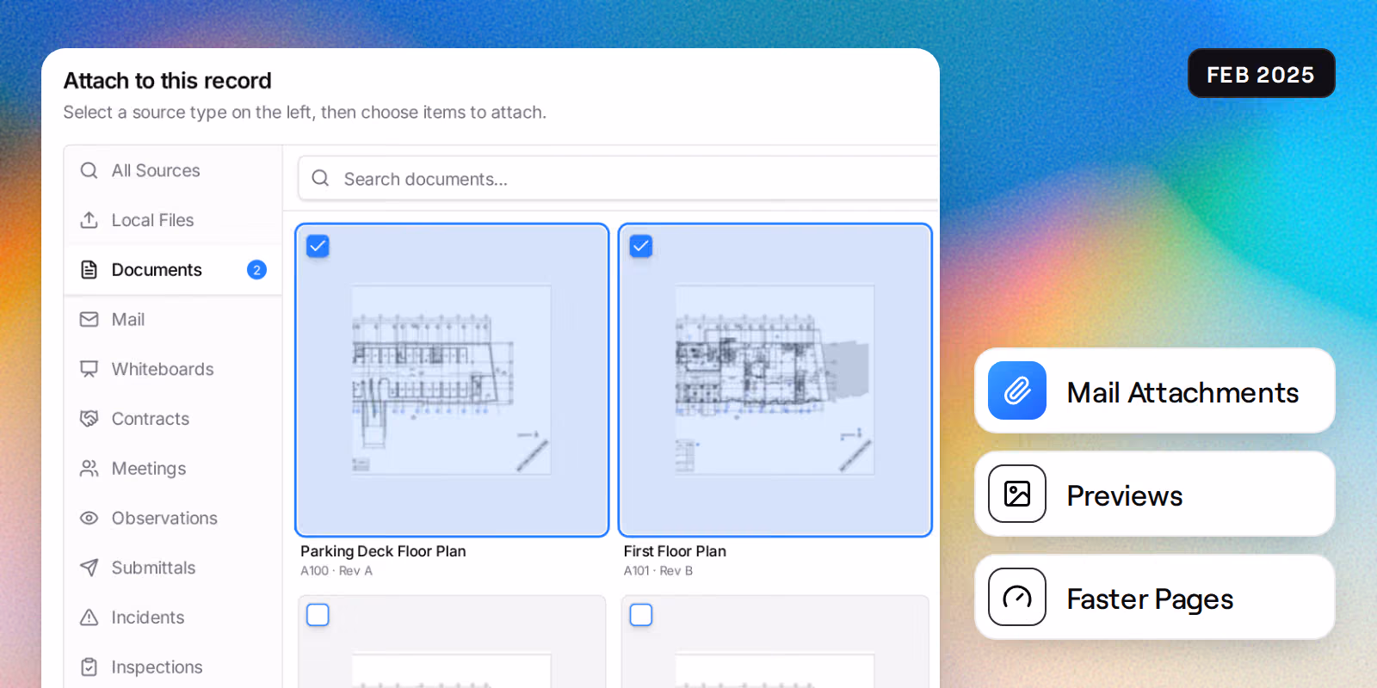Open the Faster Pages feature card
Image resolution: width=1377 pixels, height=688 pixels.
tap(1155, 597)
